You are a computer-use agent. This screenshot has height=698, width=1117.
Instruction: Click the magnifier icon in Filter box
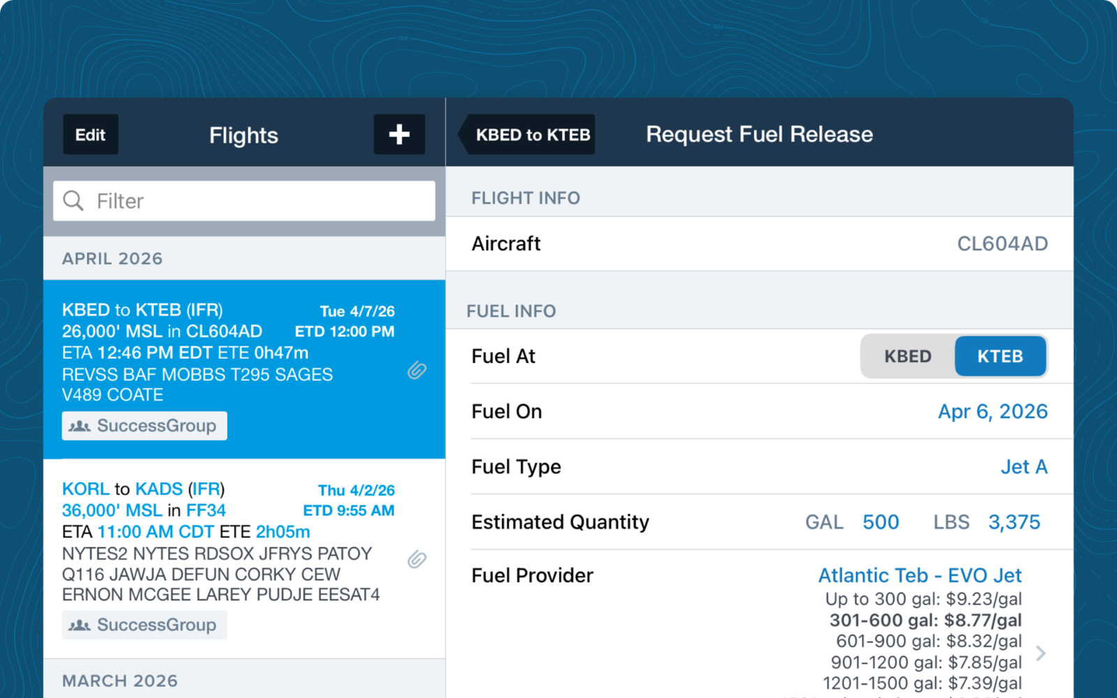pos(73,201)
